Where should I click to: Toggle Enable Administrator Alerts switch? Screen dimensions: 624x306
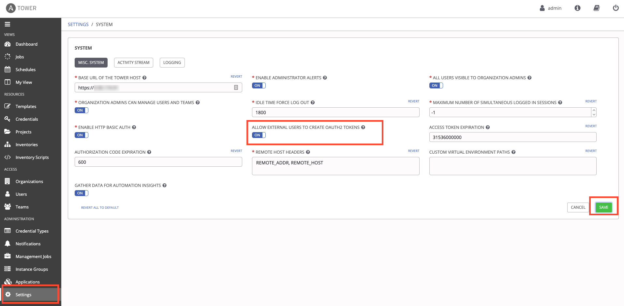tap(259, 85)
